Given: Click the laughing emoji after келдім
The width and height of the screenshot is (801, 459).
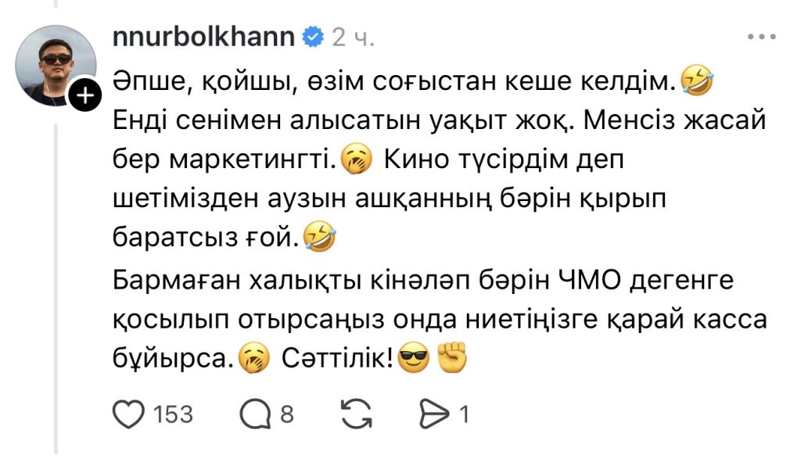Looking at the screenshot, I should 697,81.
